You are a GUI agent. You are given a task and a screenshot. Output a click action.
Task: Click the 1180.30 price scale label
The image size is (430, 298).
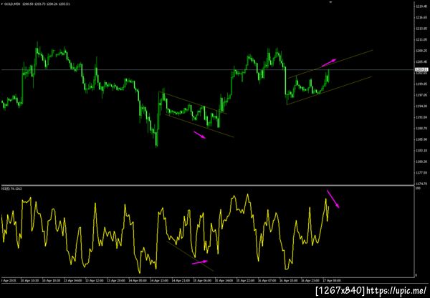422,162
